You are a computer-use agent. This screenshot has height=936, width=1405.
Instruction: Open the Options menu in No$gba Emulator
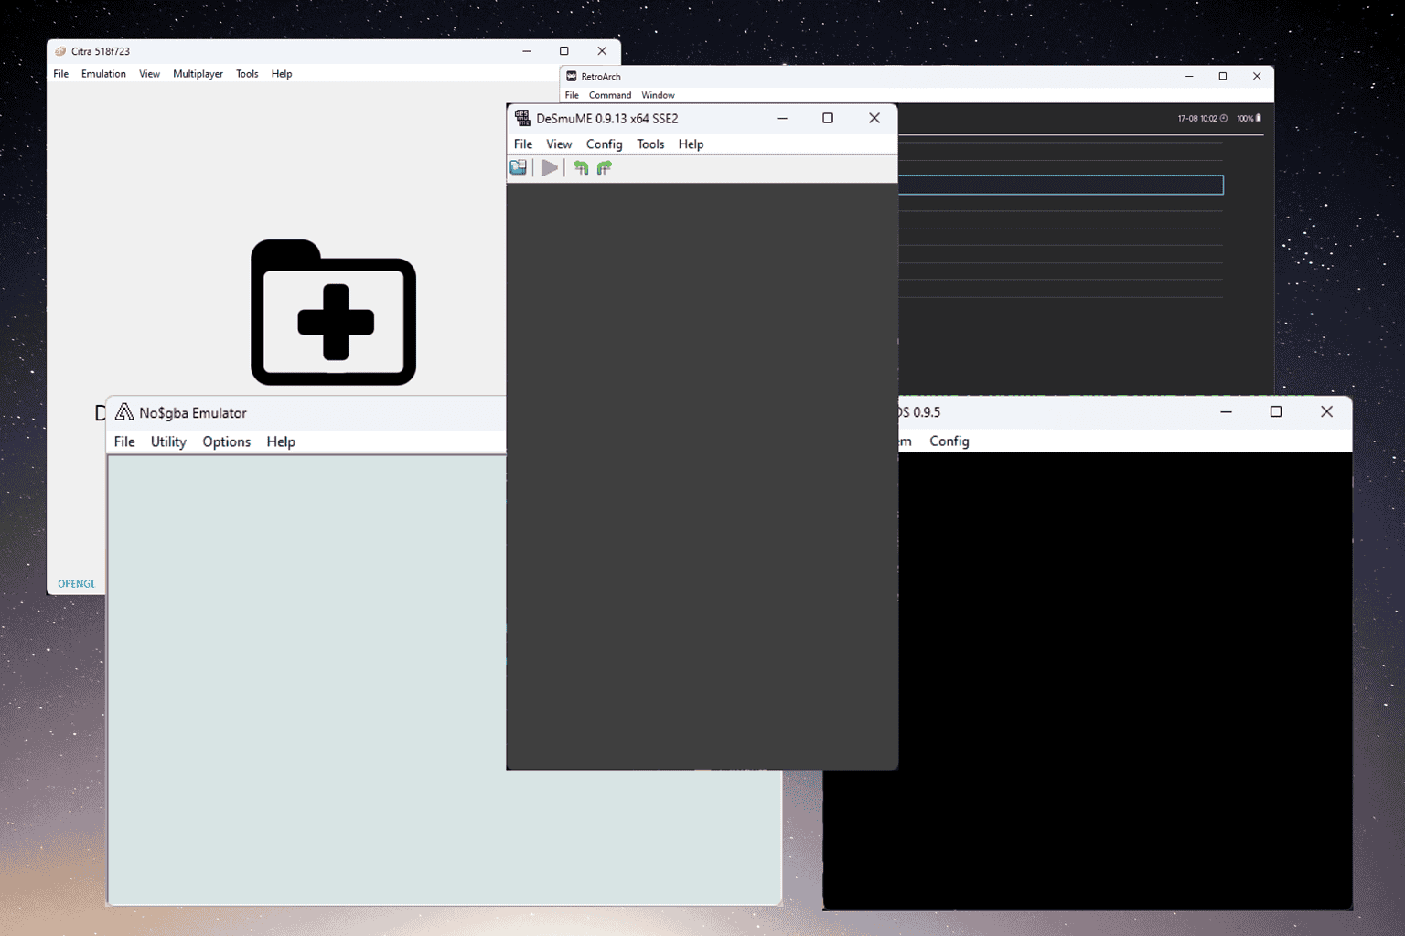(x=226, y=441)
